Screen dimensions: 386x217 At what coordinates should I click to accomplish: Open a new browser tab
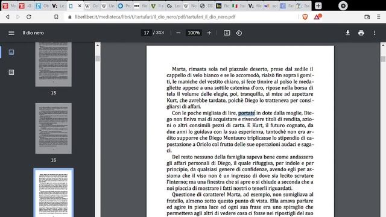[x=318, y=5]
